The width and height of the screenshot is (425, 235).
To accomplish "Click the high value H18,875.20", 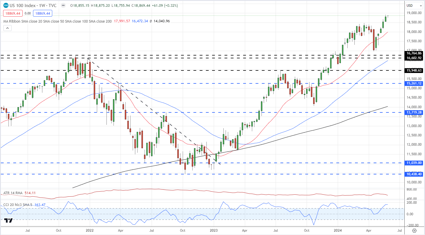I will click(x=100, y=5).
